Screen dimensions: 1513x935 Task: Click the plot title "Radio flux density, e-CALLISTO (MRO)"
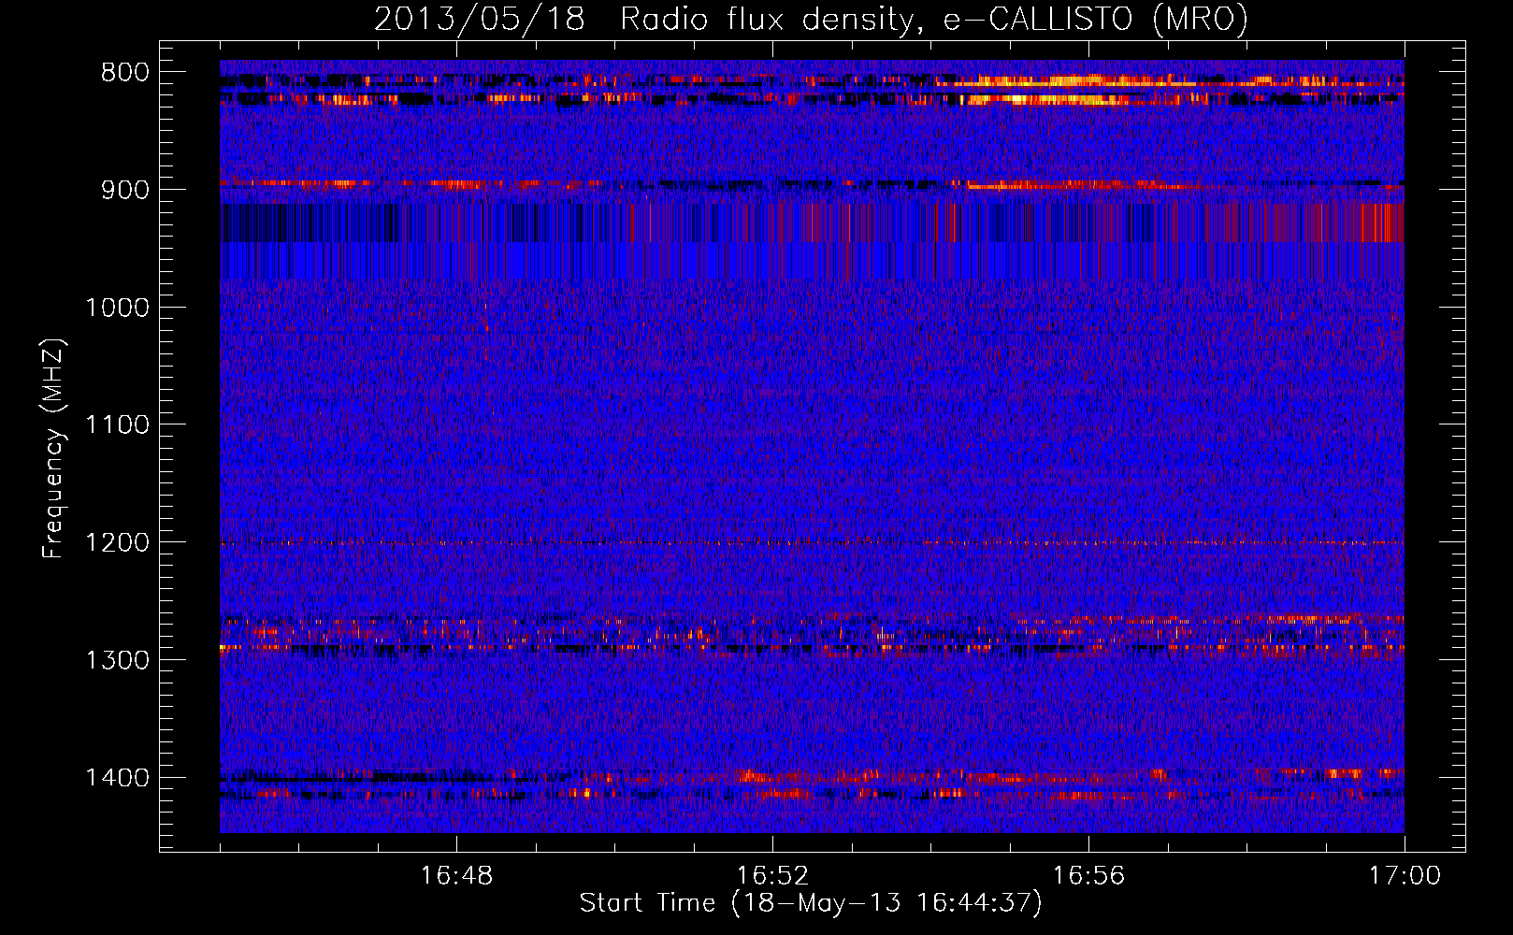pyautogui.click(x=934, y=20)
